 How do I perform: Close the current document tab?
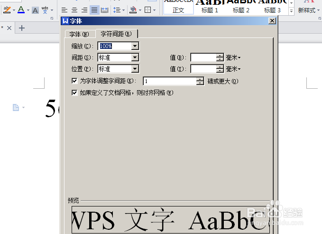(x=9, y=28)
